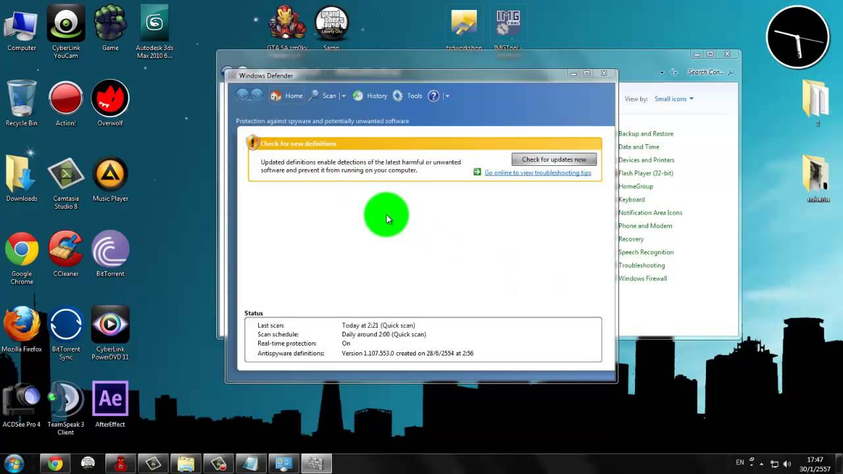Click the blue Help question mark icon
The image size is (843, 474).
coord(433,96)
